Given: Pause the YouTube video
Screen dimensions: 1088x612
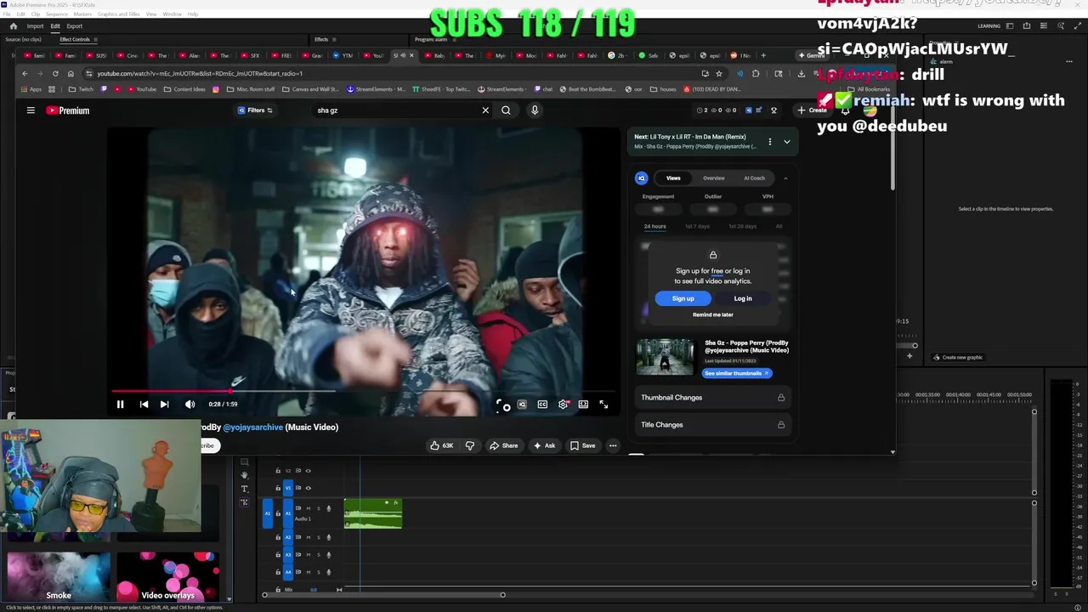Looking at the screenshot, I should 120,405.
